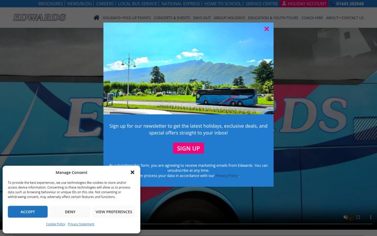This screenshot has width=377, height=236.
Task: Open Contact Us page
Action: [x=352, y=18]
